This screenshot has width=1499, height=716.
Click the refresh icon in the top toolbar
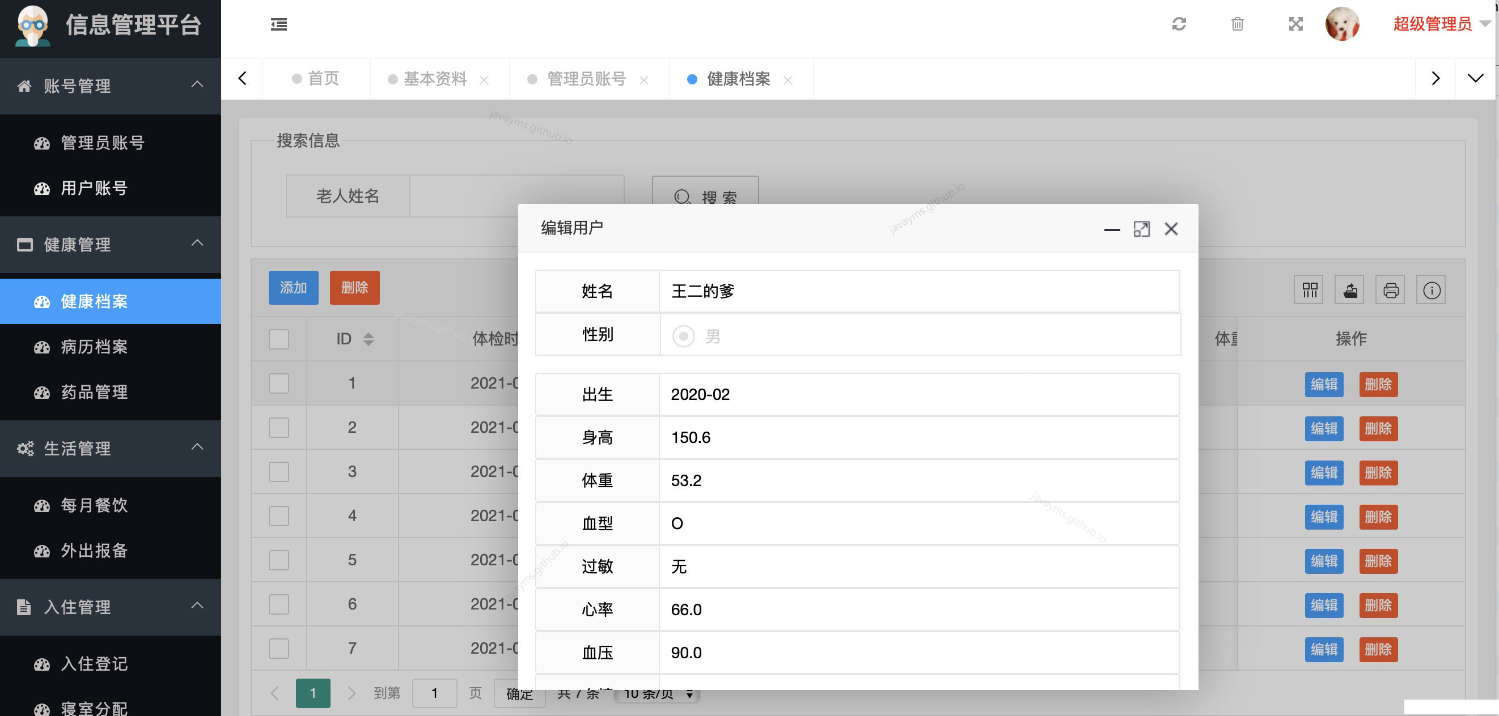pos(1180,24)
